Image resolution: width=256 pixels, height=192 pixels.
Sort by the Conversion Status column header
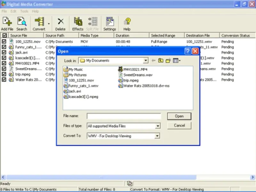pos(237,36)
